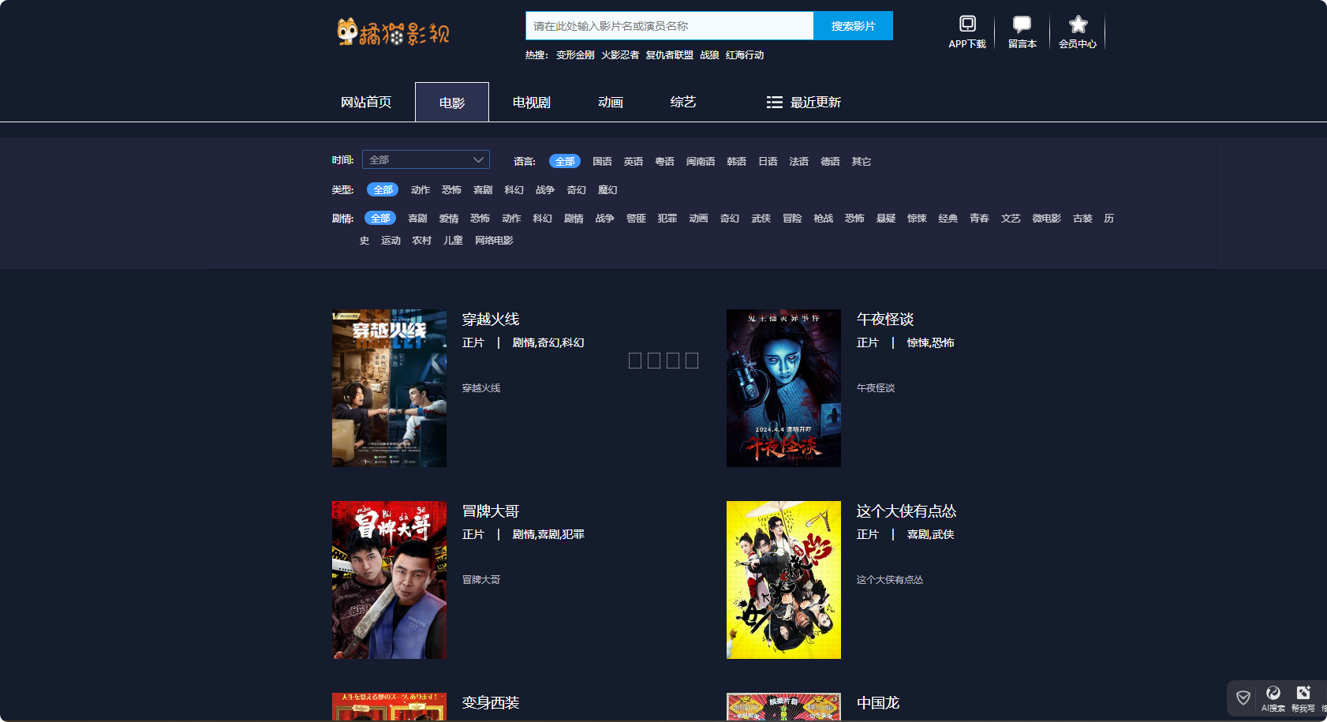Screen dimensions: 1327x722
Task: Open the 冒牌大哥 movie poster
Action: pos(389,580)
